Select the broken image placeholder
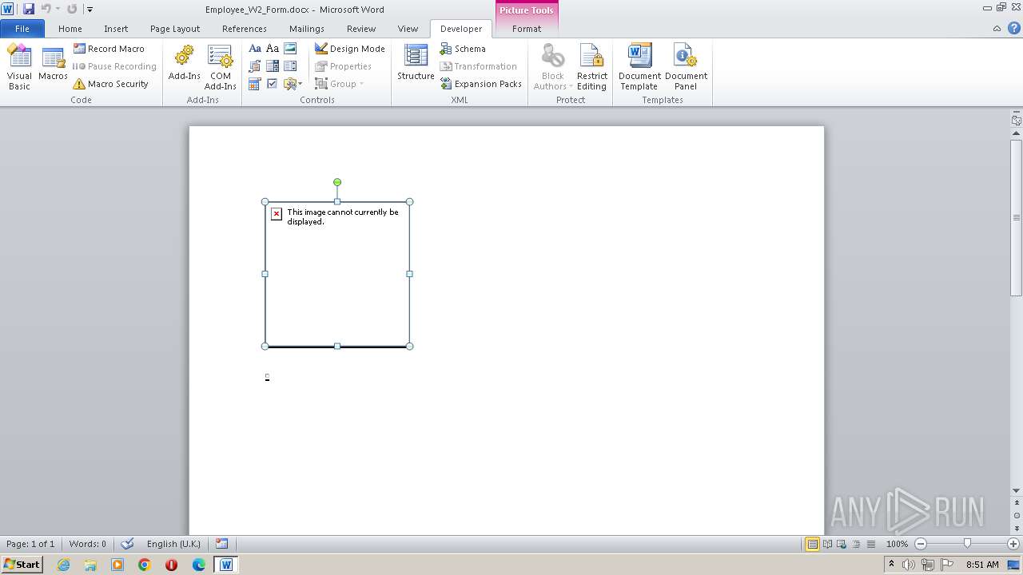The image size is (1023, 575). coord(337,274)
